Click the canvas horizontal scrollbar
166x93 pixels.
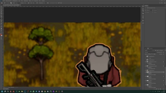pyautogui.click(x=75, y=87)
